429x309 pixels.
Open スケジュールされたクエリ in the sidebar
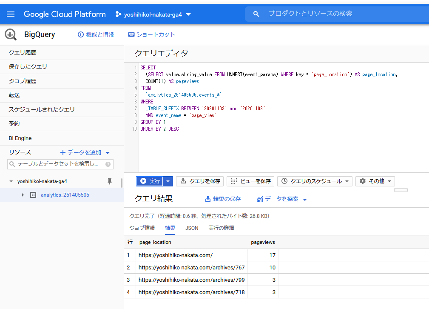(62, 109)
